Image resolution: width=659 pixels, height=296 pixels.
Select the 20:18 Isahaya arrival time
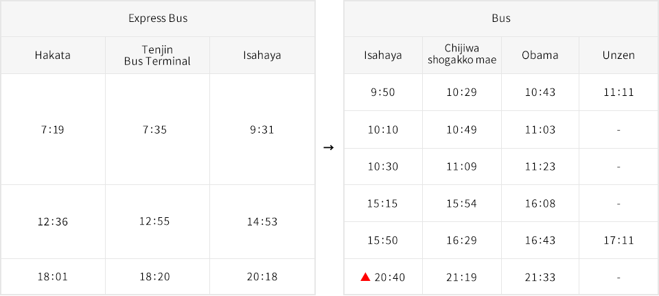262,277
